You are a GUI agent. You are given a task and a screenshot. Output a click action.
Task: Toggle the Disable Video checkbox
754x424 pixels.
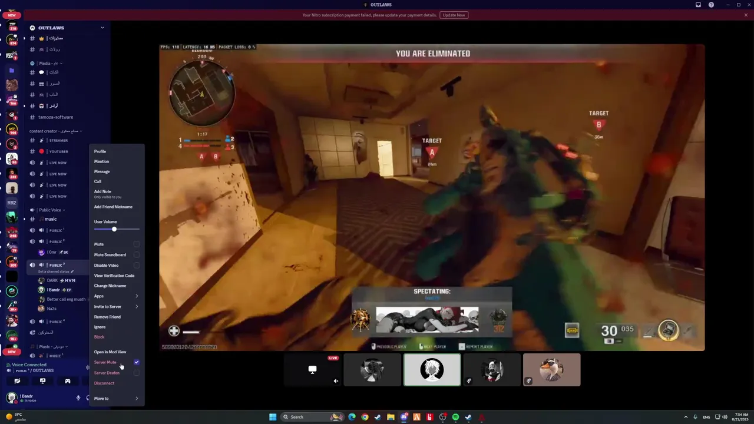click(136, 265)
